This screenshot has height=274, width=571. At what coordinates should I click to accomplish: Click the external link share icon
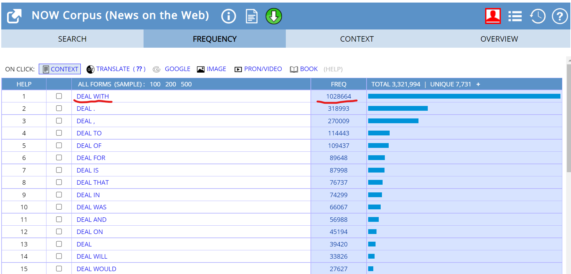(14, 16)
